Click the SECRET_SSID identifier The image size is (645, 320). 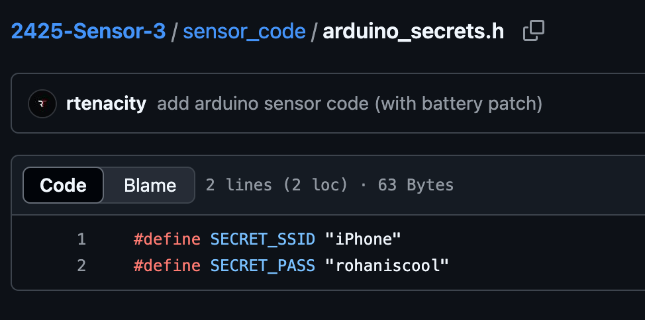point(262,239)
